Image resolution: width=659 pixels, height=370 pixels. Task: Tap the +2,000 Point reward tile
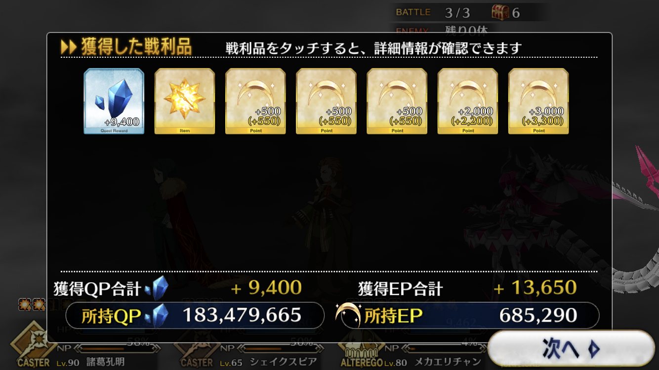(x=468, y=101)
